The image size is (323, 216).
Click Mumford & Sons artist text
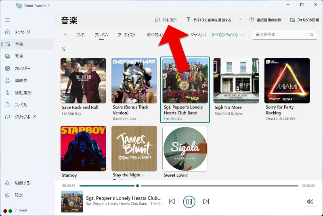229,113
